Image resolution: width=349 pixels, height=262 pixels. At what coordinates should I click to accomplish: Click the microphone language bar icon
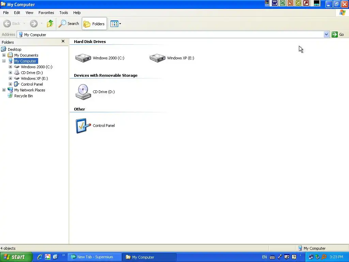280,257
